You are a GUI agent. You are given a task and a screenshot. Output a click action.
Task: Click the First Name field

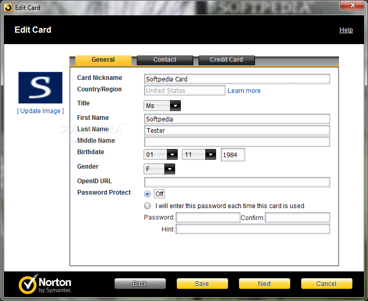(x=237, y=119)
